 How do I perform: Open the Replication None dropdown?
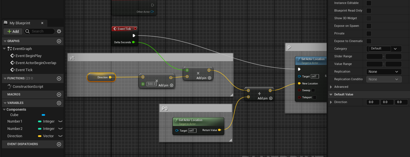(384, 72)
